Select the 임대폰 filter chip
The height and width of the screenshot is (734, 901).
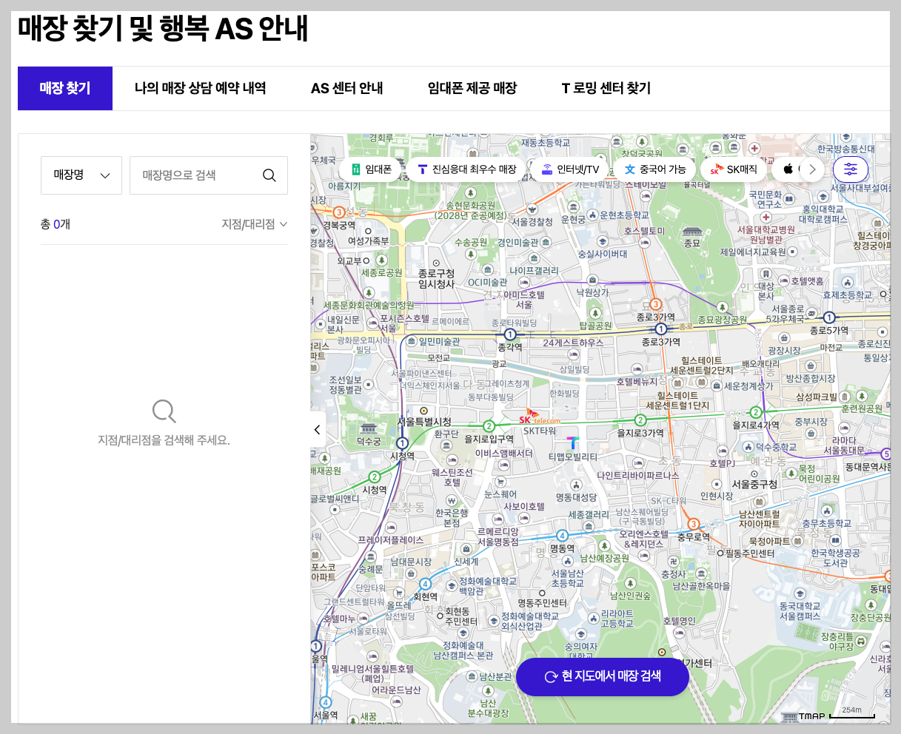click(x=369, y=169)
